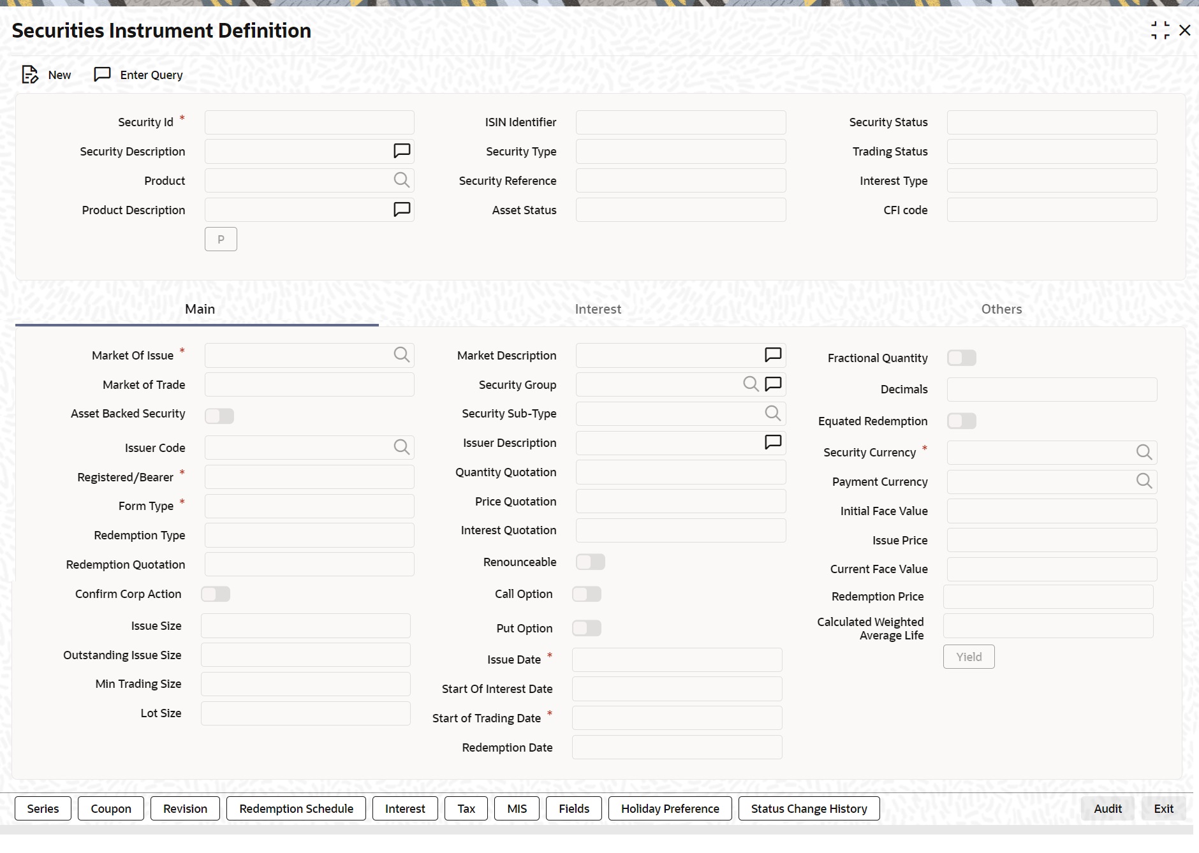The image size is (1199, 853).
Task: Open the Status Change History sub-screen
Action: click(x=809, y=808)
